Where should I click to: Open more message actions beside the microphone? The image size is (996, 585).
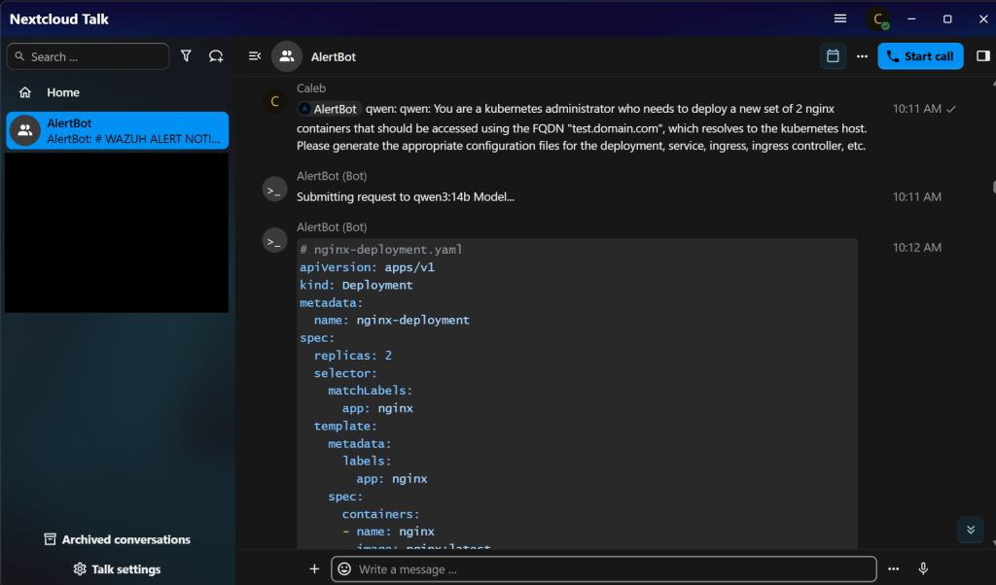point(893,569)
